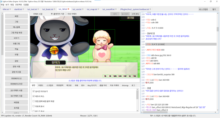Image resolution: width=220 pixels, height=118 pixels.
Task: Click the settings panel scrollbar down arrow
Action: (137, 111)
